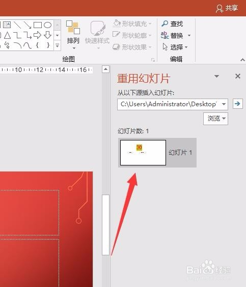Viewport: 246px width, 287px height.
Task: Select the vertical text box shape
Action: [x=7, y=25]
